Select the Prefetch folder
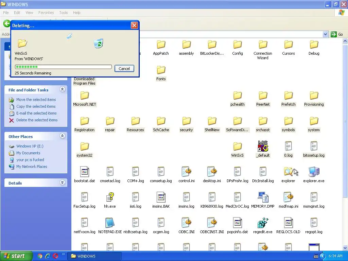The width and height of the screenshot is (348, 261). [288, 99]
